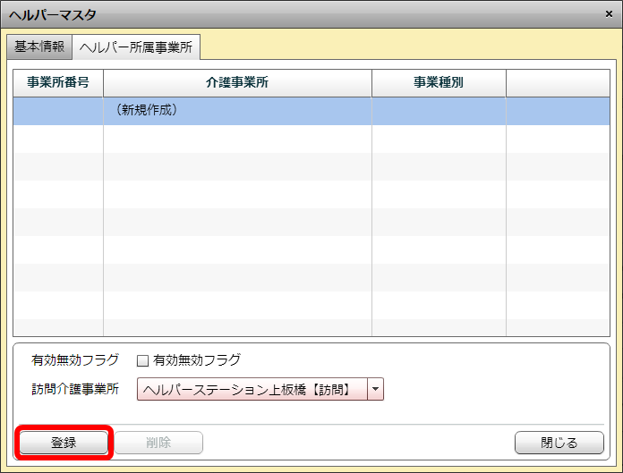Click the 事業所番号 column header
623x473 pixels.
pyautogui.click(x=58, y=83)
